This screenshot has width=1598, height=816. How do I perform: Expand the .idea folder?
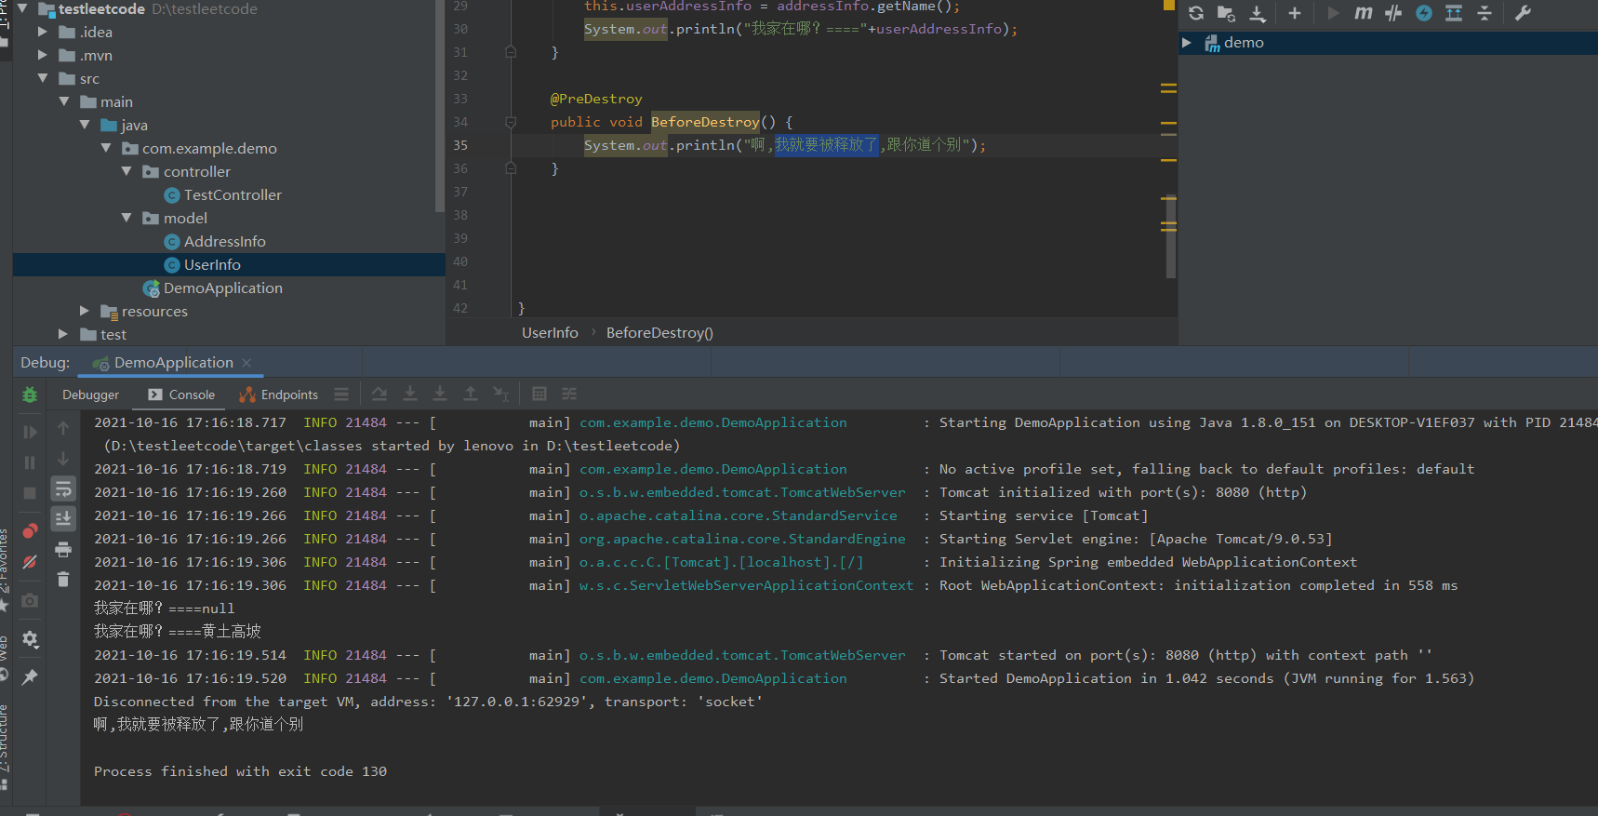tap(42, 32)
